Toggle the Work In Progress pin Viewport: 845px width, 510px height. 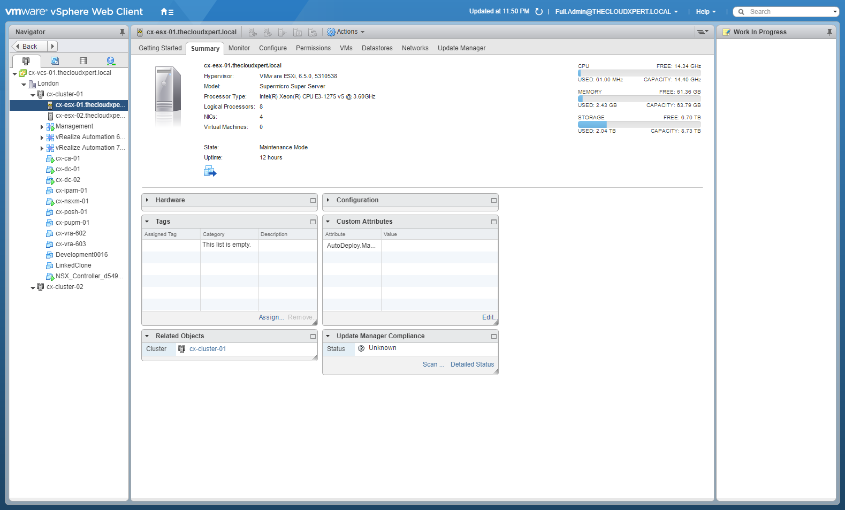[x=829, y=32]
